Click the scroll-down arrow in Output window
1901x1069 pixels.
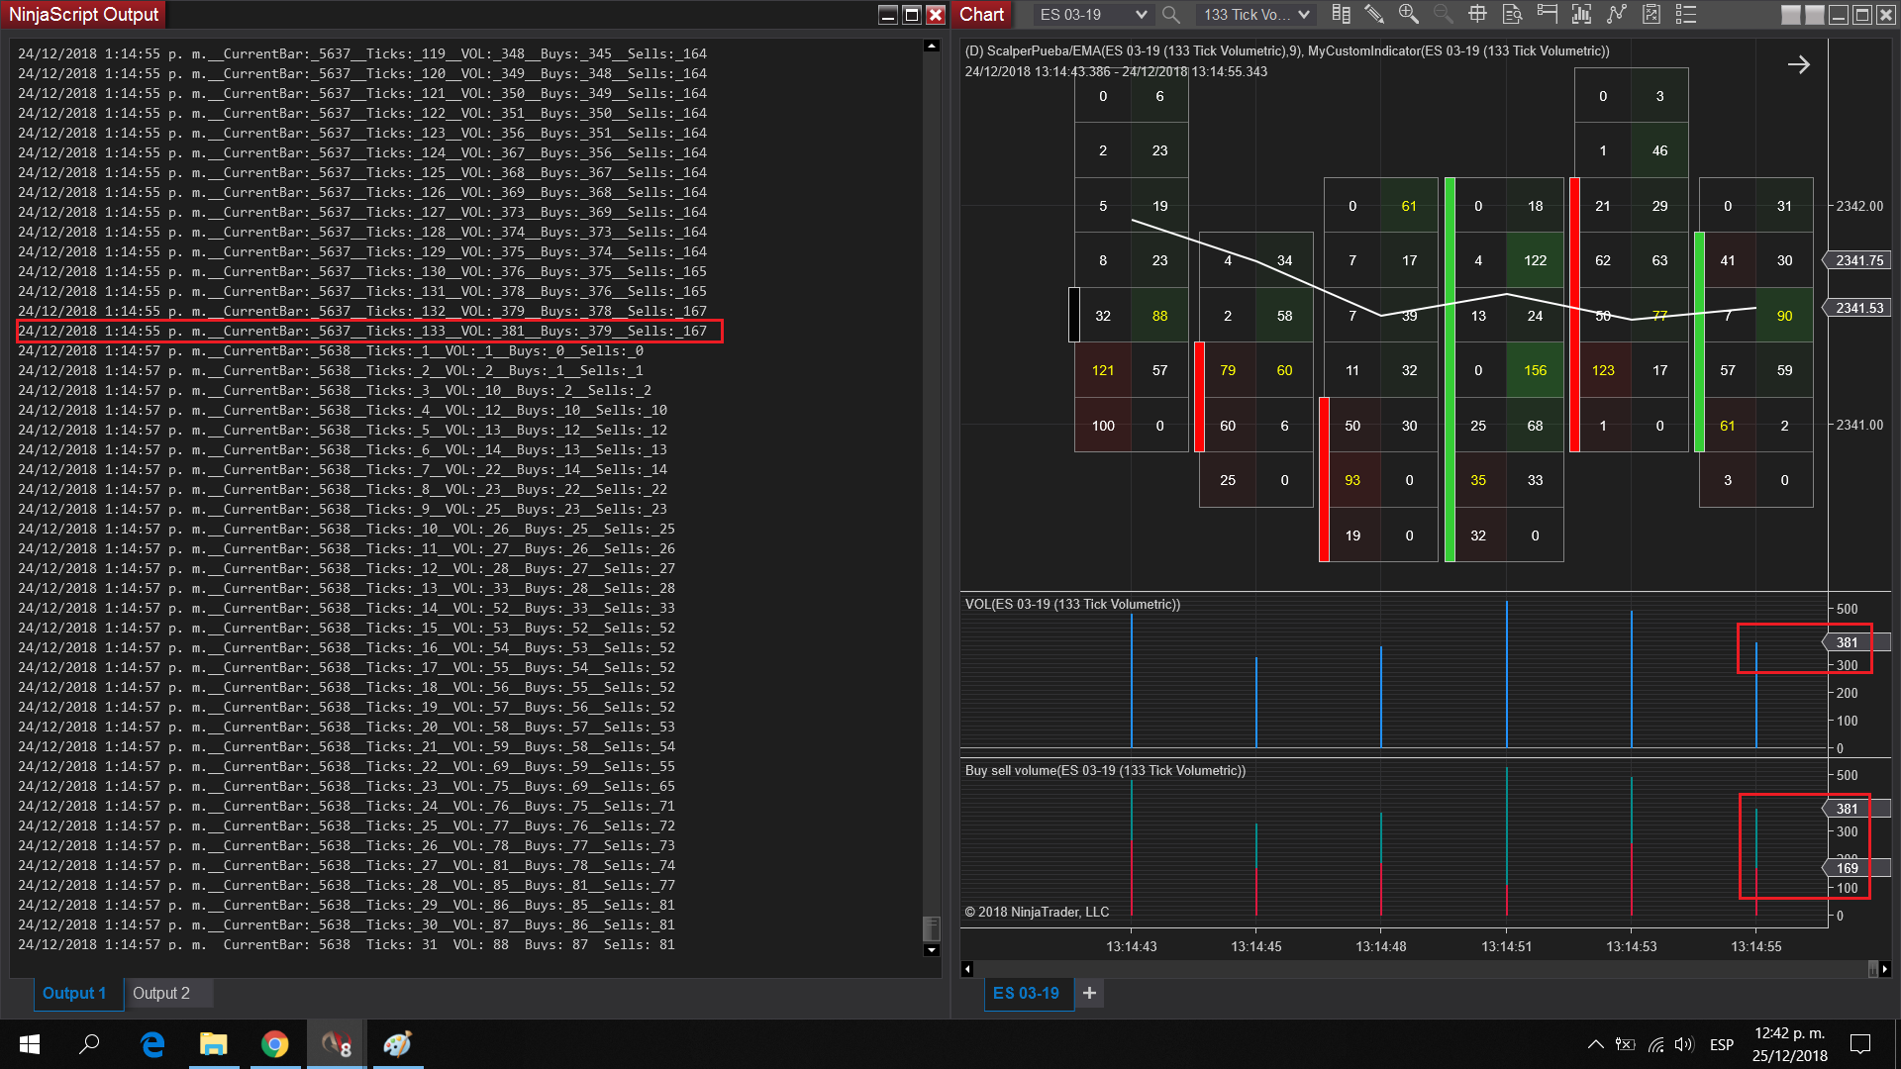[931, 950]
